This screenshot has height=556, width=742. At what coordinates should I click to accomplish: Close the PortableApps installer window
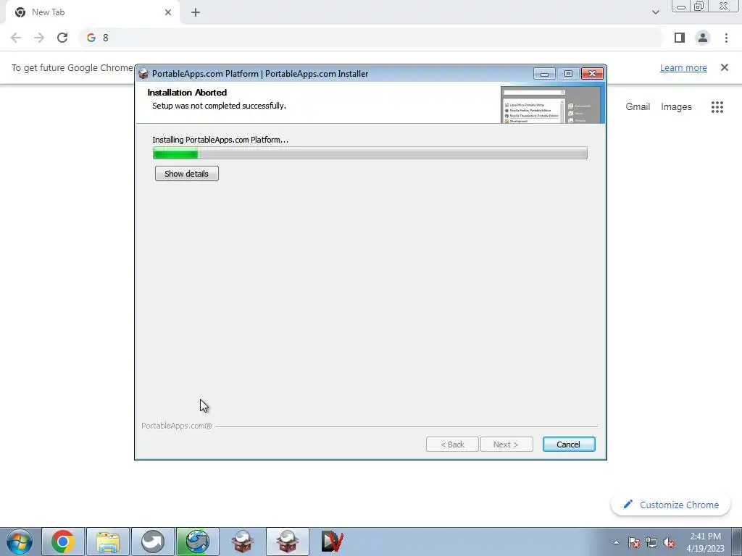tap(592, 74)
